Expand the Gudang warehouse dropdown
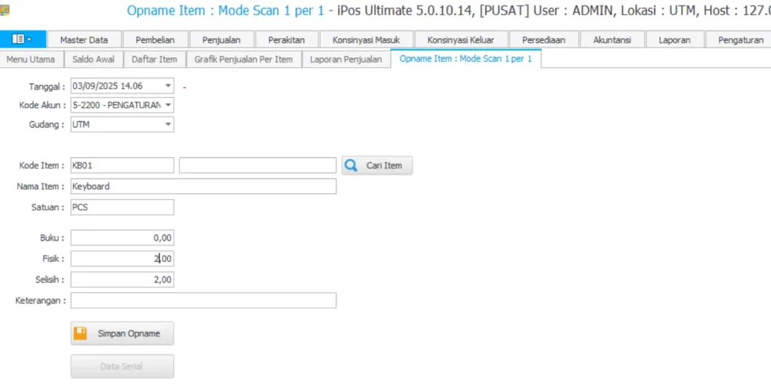771x386 pixels. pos(168,125)
